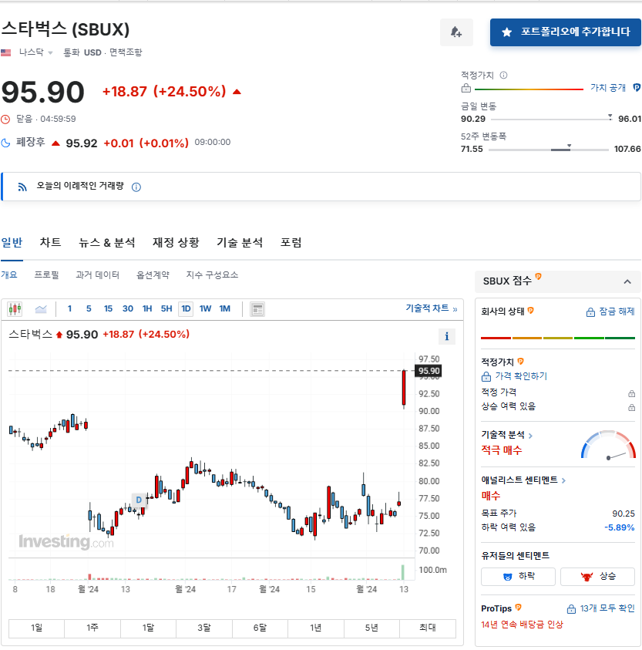Collapse the SBUX 점수 panel
Screen dimensions: 642x650
tap(627, 281)
